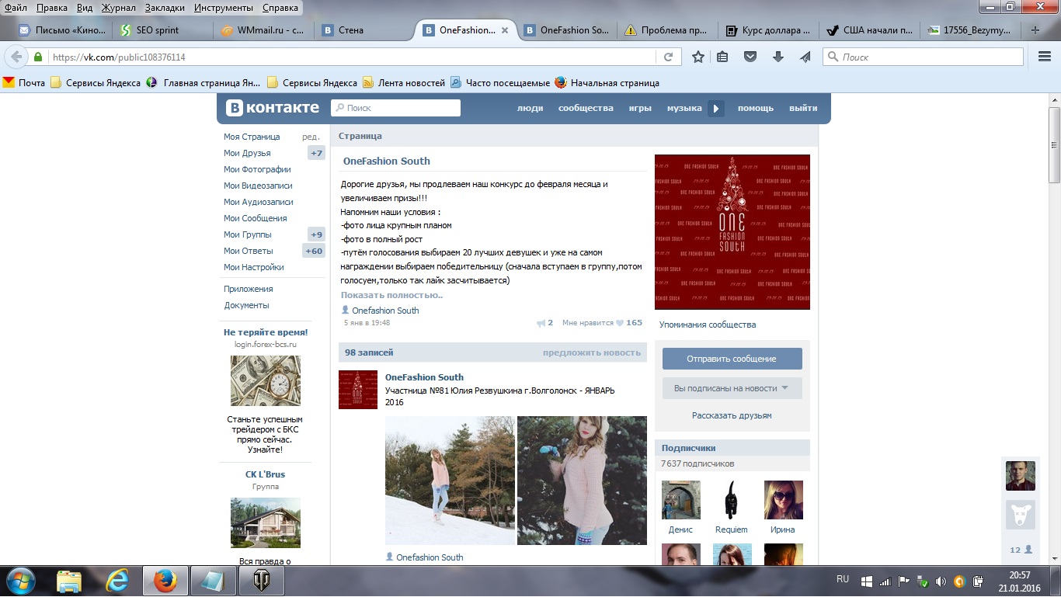Switch to the Письмо «Кино» mail tab
The image size is (1061, 604).
[62, 30]
